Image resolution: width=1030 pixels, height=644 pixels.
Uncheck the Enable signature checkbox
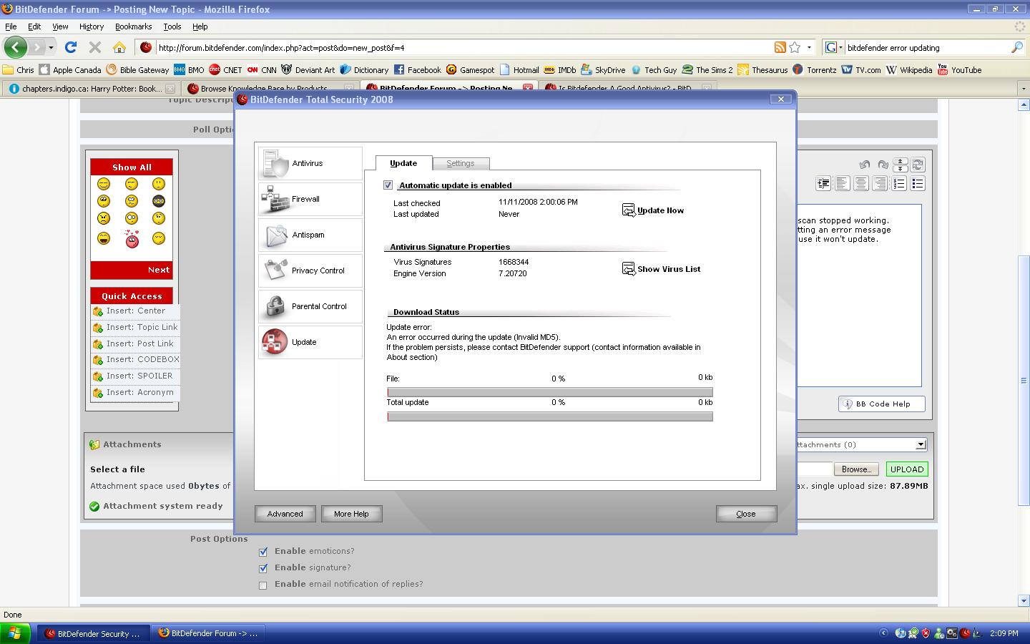(x=263, y=568)
